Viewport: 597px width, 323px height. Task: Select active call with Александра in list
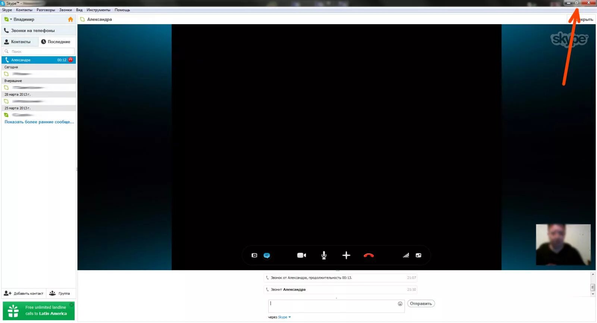39,60
